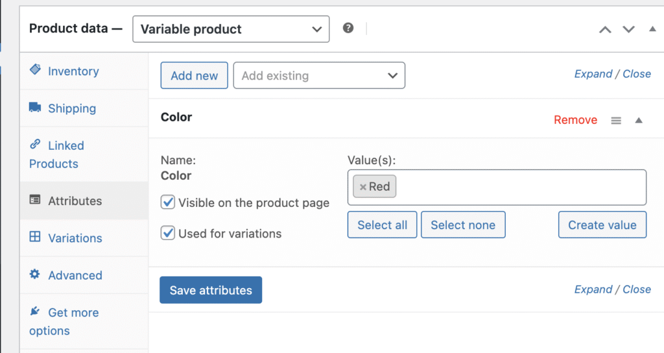Click inside the Value(s) input field
Screen dimensions: 664x353
[x=519, y=187]
